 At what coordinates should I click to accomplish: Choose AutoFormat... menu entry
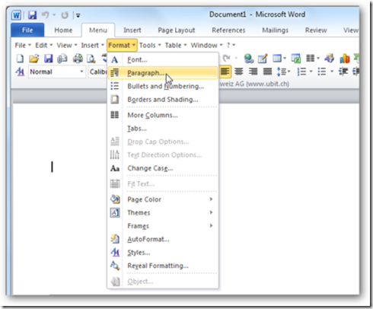(162, 239)
